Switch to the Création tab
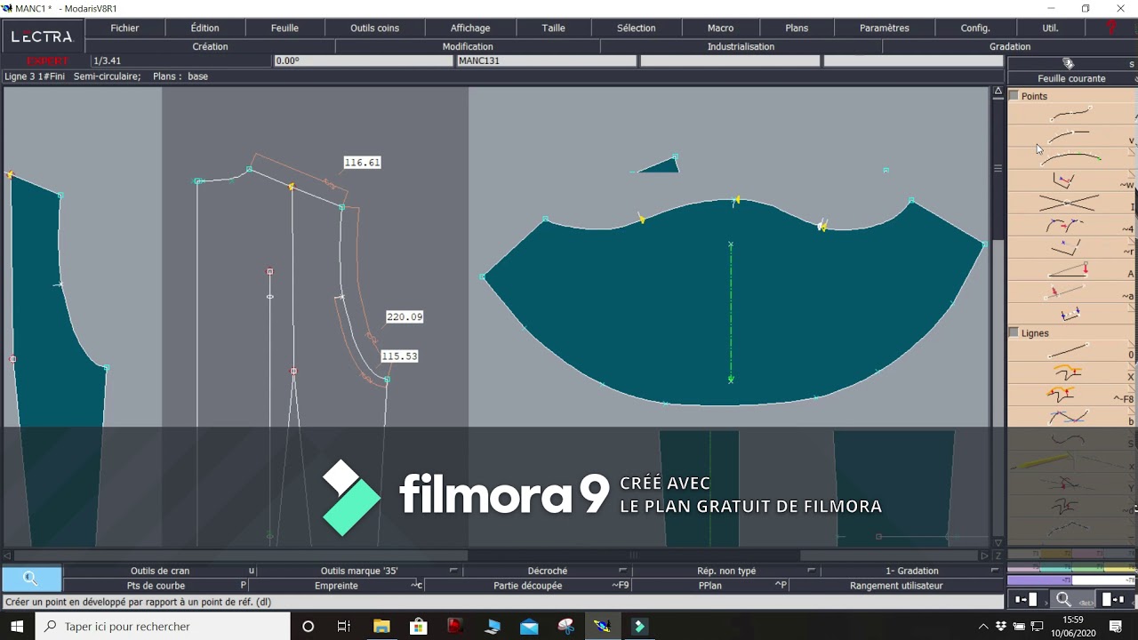 click(x=211, y=46)
